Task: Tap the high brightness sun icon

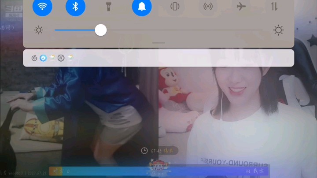Action: point(278,30)
